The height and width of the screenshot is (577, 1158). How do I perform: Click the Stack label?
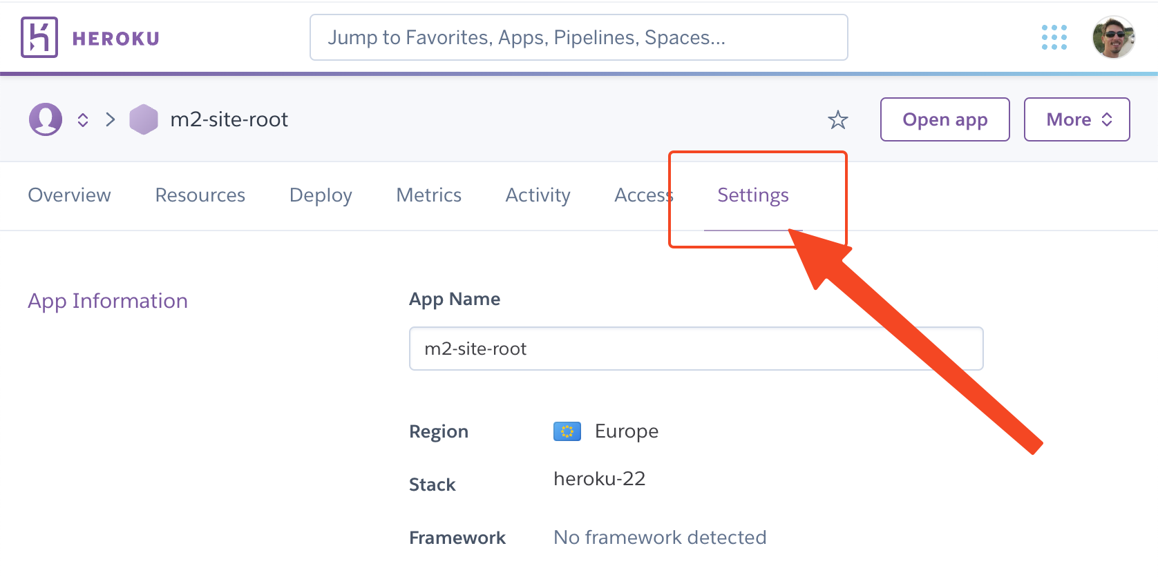coord(433,485)
